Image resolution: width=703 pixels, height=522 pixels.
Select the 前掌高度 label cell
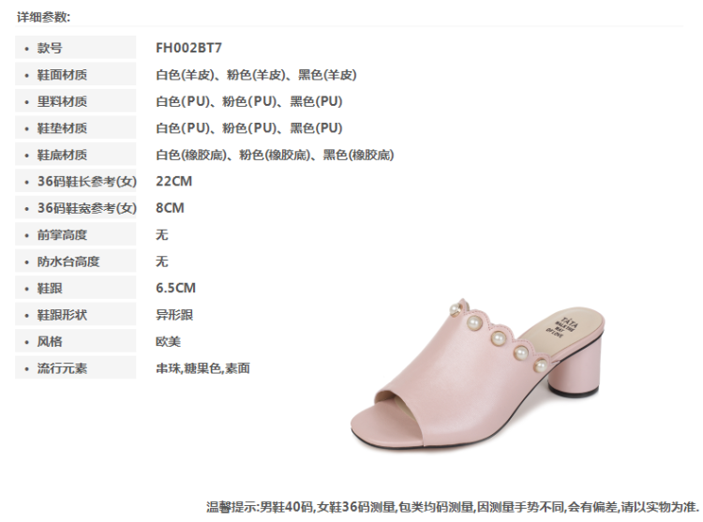tap(75, 235)
